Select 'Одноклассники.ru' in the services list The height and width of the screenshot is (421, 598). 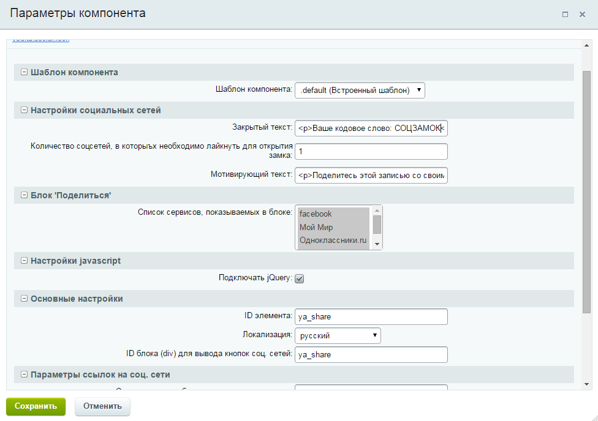pos(333,241)
